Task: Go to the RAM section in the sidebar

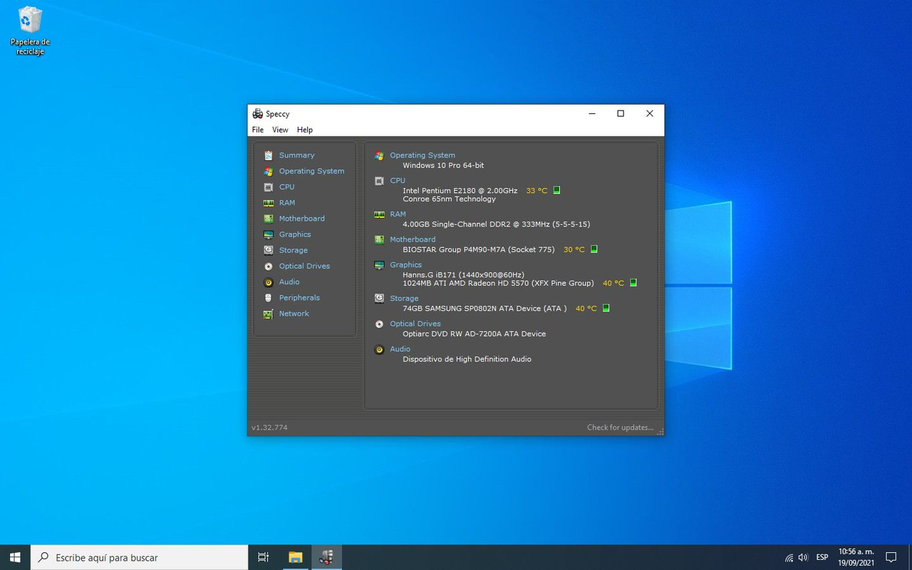Action: tap(287, 202)
